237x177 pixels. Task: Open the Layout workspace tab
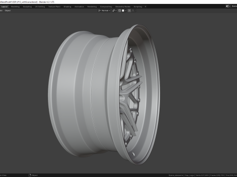coord(4,7)
